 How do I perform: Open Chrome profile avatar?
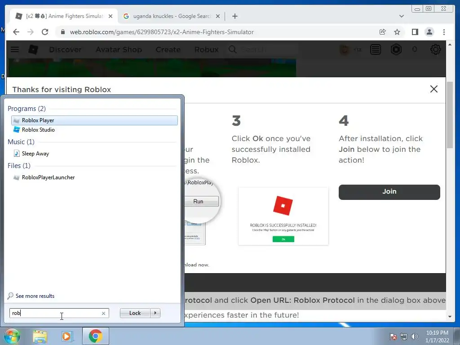[429, 32]
